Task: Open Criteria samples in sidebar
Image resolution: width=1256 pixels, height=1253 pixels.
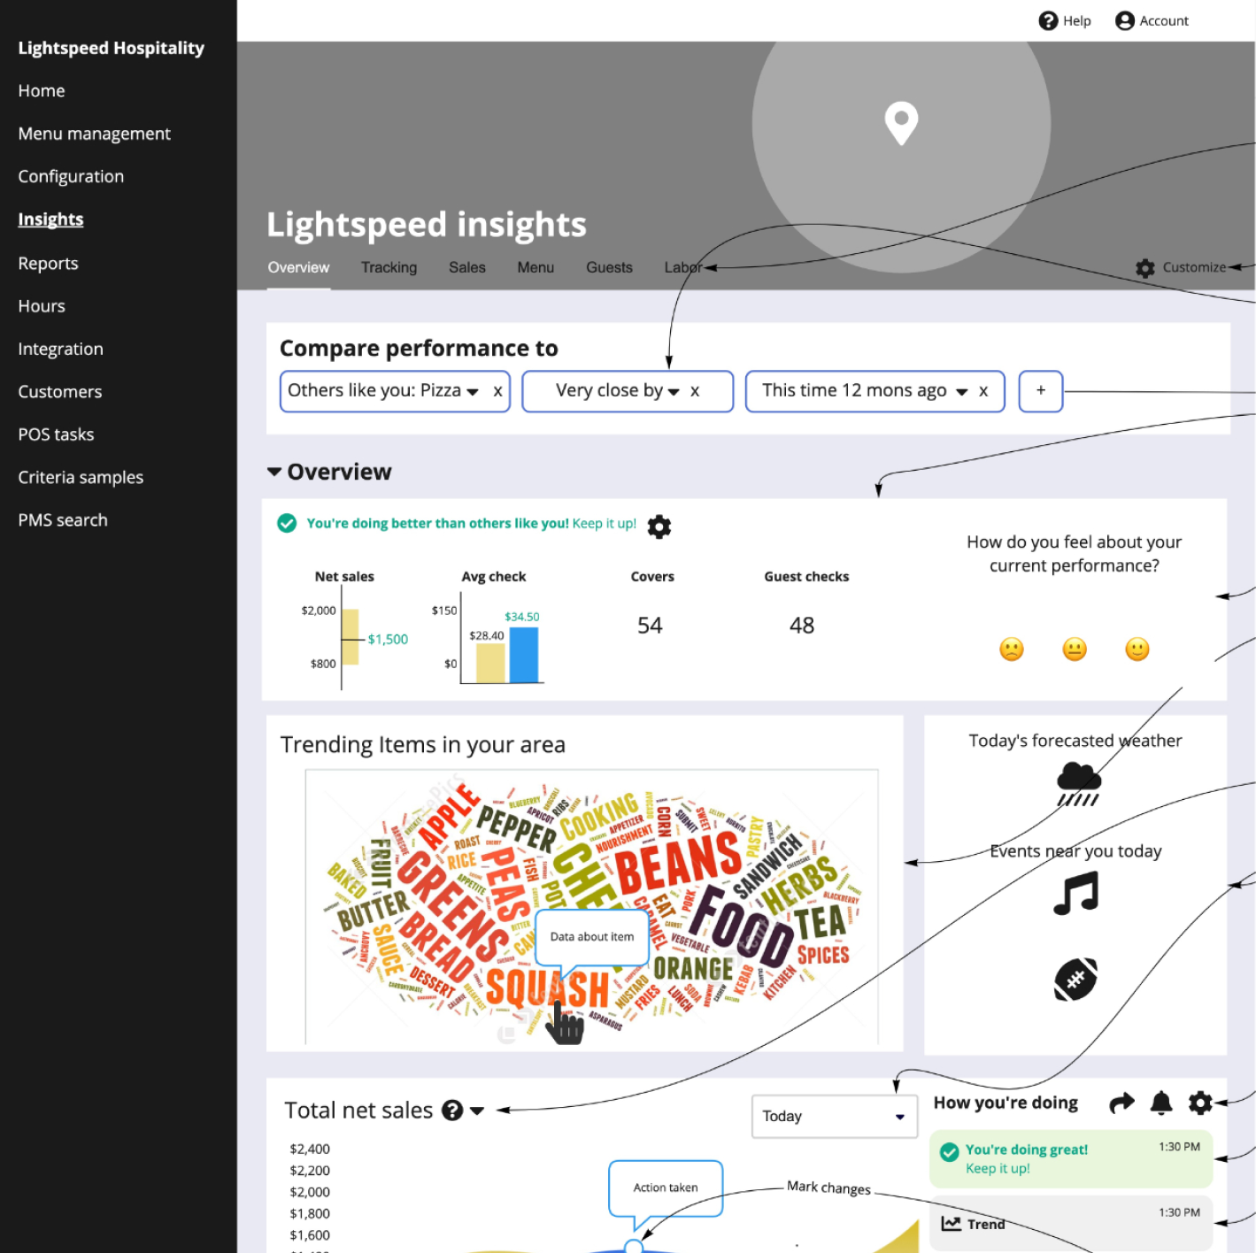Action: tap(81, 478)
